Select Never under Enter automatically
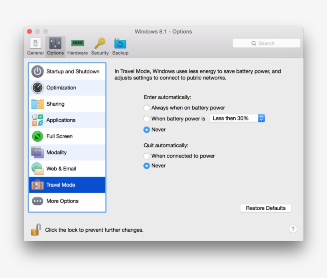This screenshot has height=278, width=327. point(147,130)
